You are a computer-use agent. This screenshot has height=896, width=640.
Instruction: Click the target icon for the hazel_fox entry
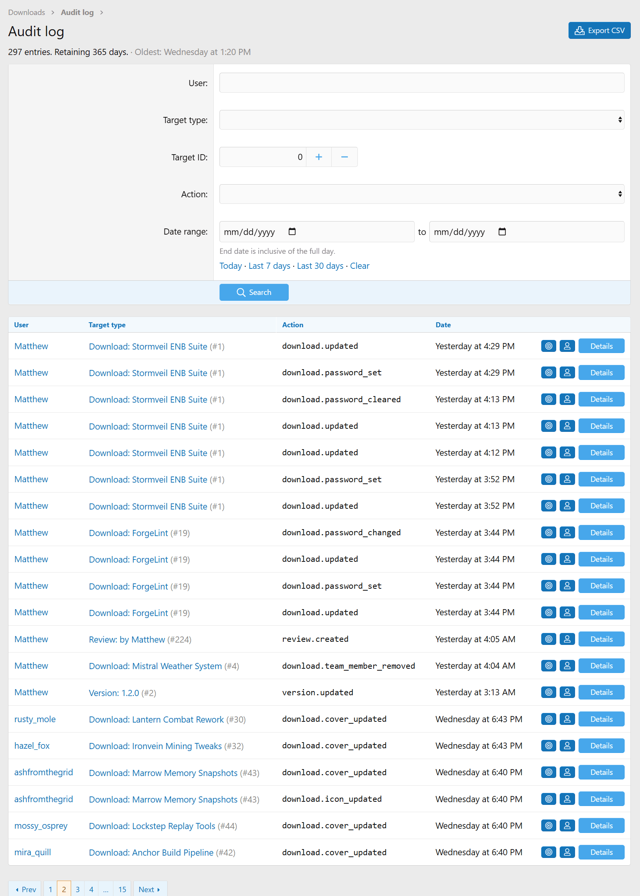point(548,745)
